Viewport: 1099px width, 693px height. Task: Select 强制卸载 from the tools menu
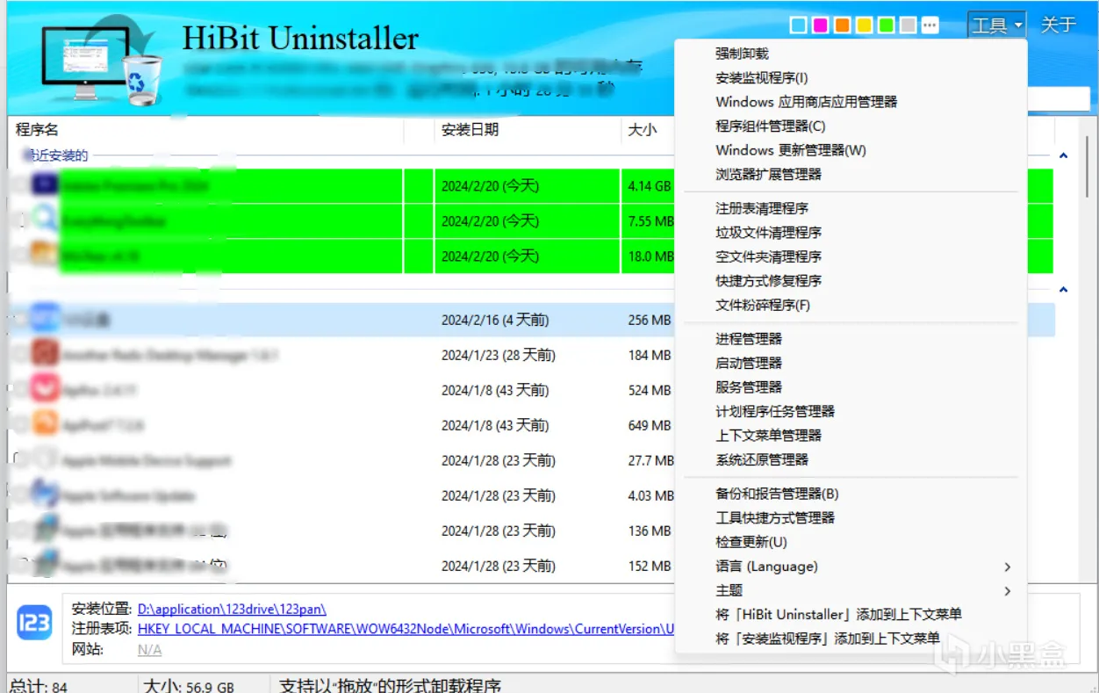[742, 54]
